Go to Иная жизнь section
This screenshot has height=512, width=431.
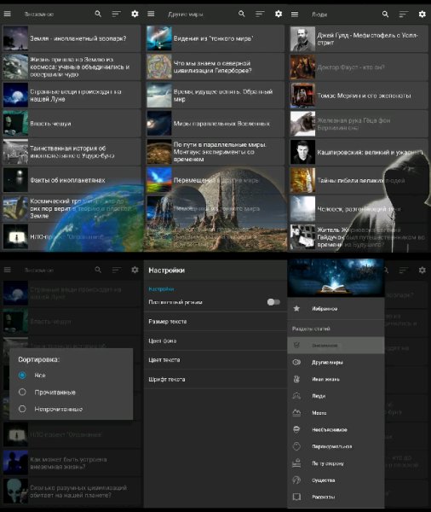pyautogui.click(x=336, y=379)
